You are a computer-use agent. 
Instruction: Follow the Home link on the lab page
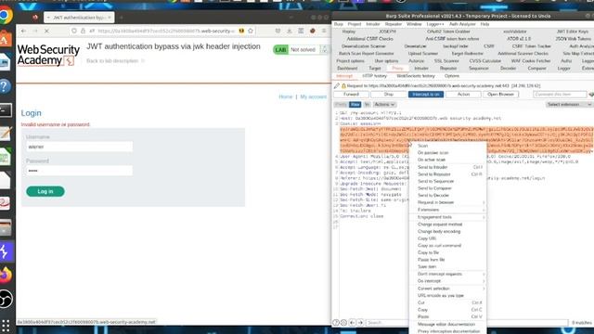[x=286, y=96]
